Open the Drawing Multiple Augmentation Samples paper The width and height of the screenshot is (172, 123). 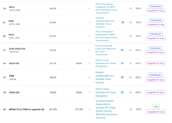point(106,109)
